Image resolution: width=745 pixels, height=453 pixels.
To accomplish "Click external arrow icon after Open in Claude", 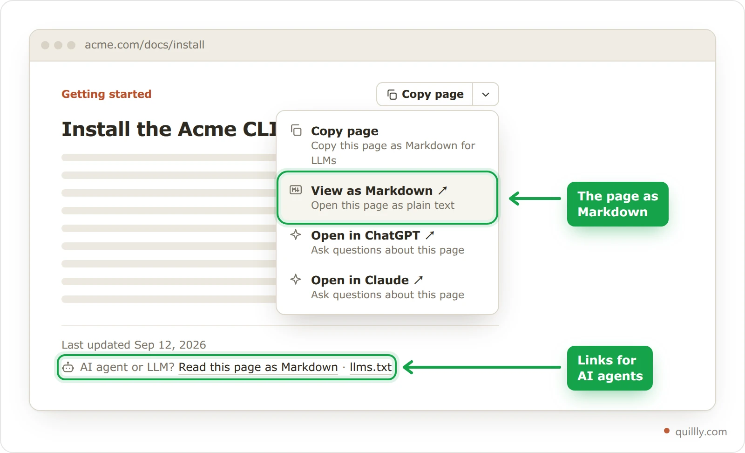I will point(419,280).
